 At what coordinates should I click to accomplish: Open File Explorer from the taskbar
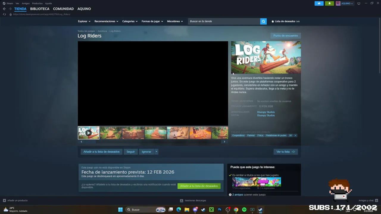pyautogui.click(x=187, y=210)
